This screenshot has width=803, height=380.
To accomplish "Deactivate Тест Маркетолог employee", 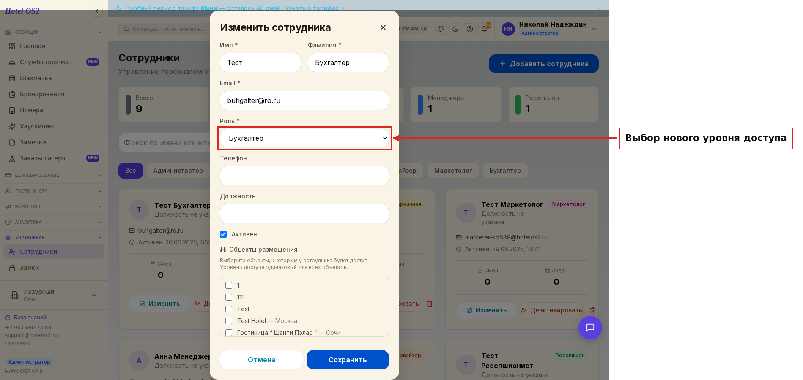I will (x=552, y=310).
